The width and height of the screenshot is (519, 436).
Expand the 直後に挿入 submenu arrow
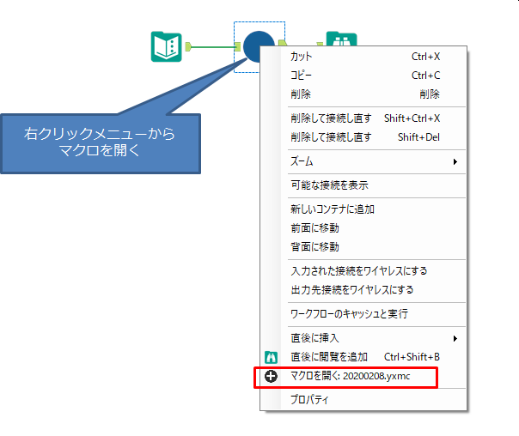pos(455,338)
